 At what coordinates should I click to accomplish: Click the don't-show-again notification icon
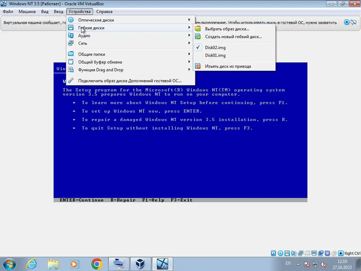pyautogui.click(x=353, y=22)
